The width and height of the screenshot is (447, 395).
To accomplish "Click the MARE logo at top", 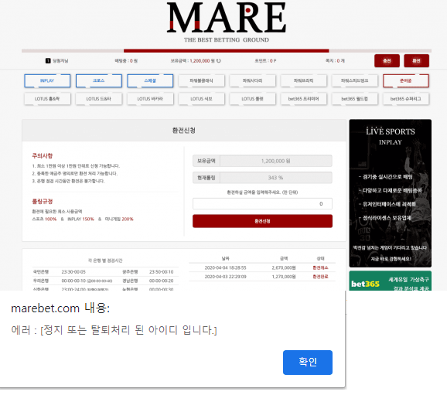I will [226, 22].
